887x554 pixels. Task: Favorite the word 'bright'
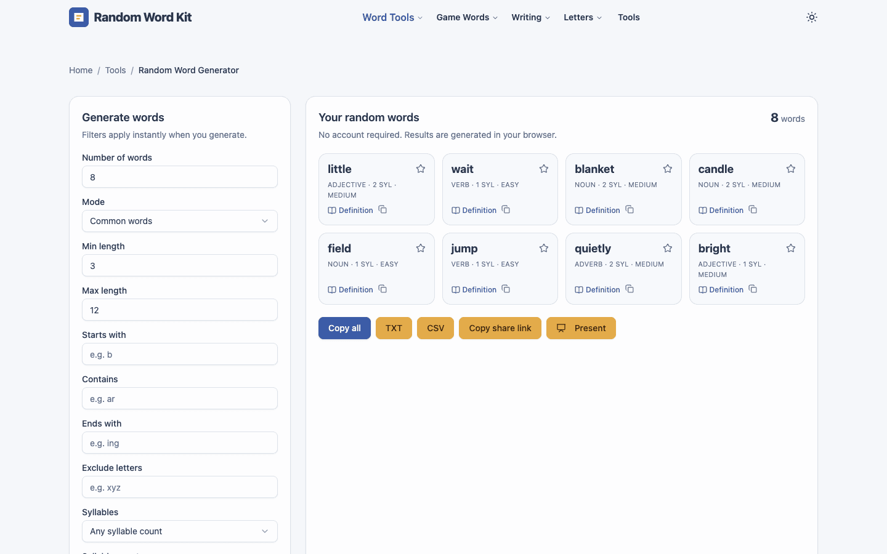(791, 248)
